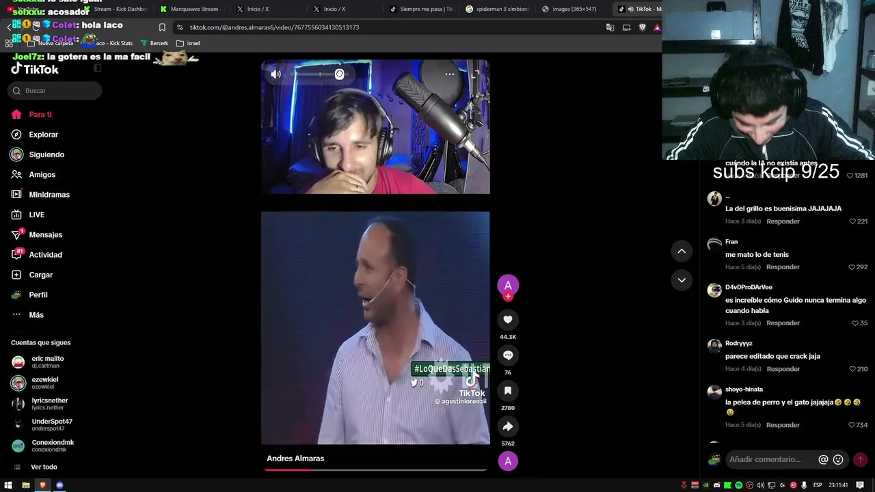The width and height of the screenshot is (875, 492).
Task: Reply to Rodryyyz's comment
Action: pos(783,369)
